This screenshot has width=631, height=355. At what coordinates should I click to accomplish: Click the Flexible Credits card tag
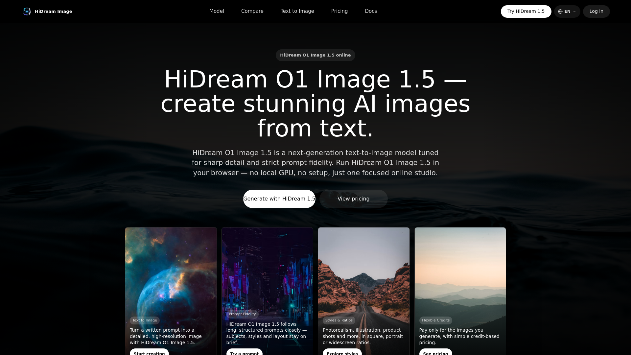(x=435, y=320)
